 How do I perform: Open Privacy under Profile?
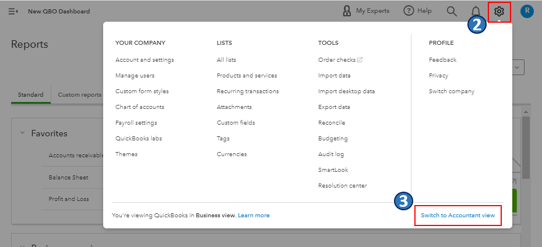(x=439, y=76)
